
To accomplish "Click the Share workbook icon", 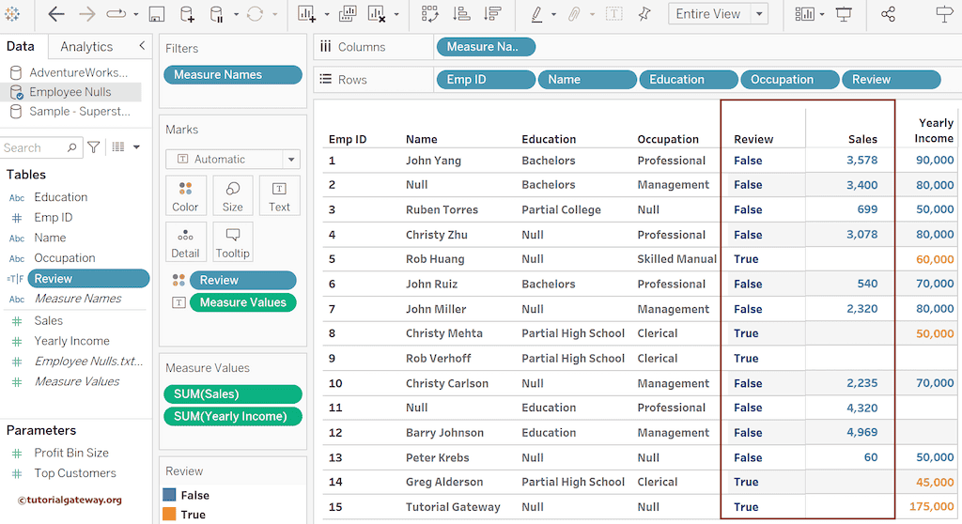I will tap(888, 14).
